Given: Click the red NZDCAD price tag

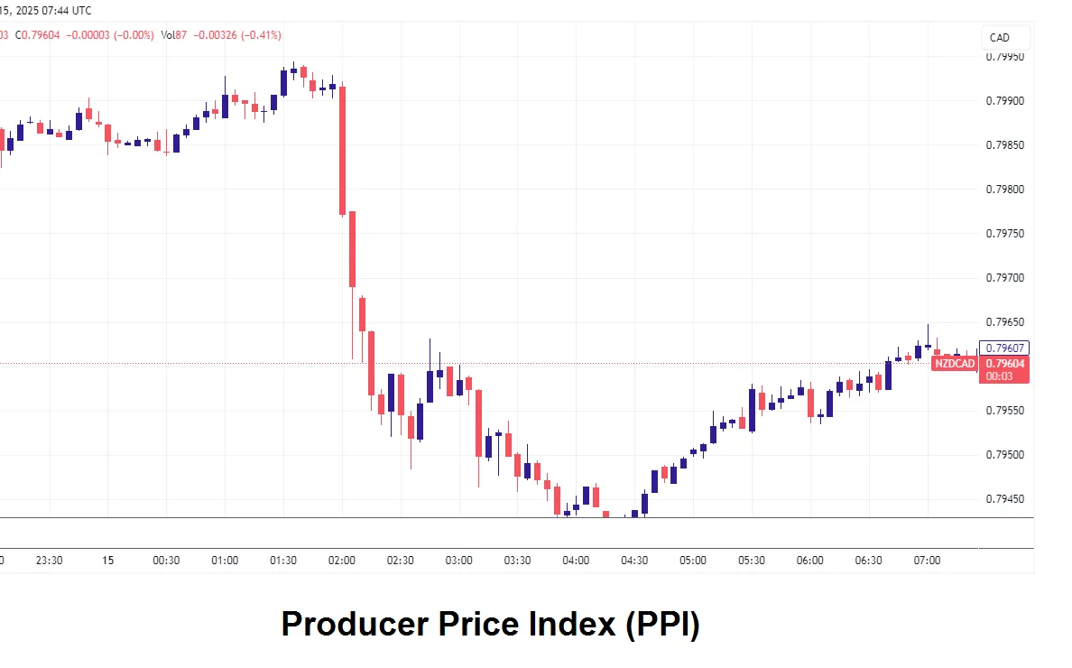Looking at the screenshot, I should [955, 364].
